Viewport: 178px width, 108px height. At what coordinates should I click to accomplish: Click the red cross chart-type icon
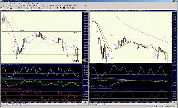[x=68, y=5]
